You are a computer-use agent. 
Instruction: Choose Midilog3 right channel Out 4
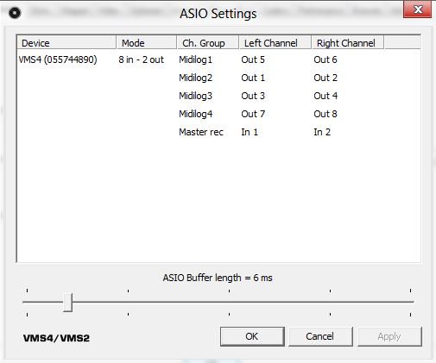click(325, 96)
